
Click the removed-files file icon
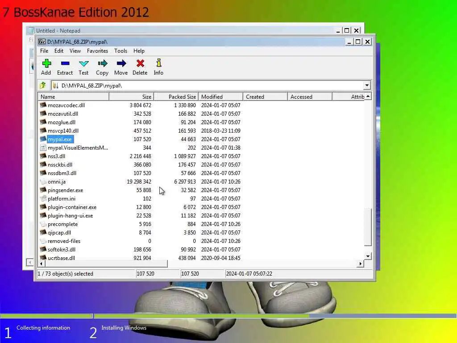[x=43, y=241]
